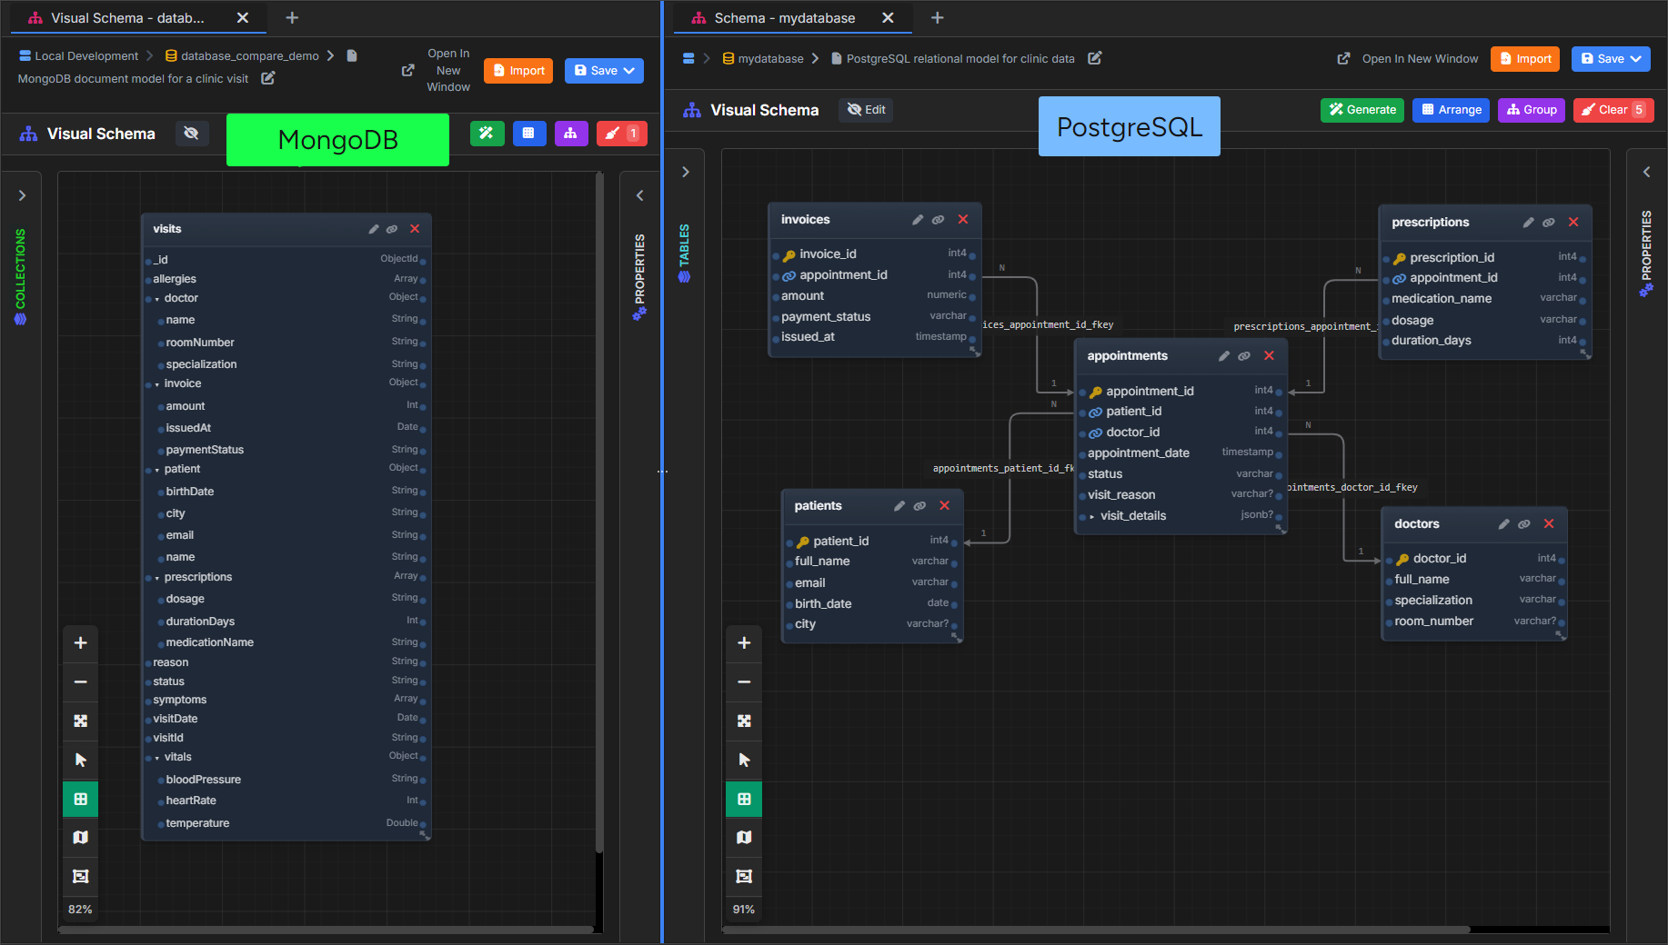Zoom in on the PostgreSQL canvas
The image size is (1668, 945).
coord(744,643)
